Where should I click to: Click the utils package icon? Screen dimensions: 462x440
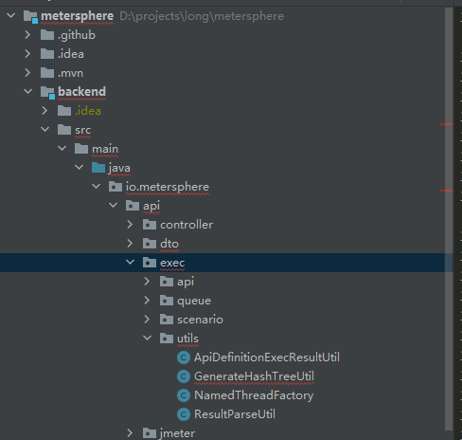[167, 339]
